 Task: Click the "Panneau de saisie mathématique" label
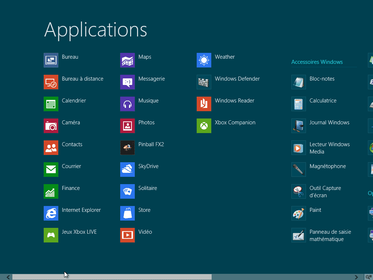(x=330, y=236)
